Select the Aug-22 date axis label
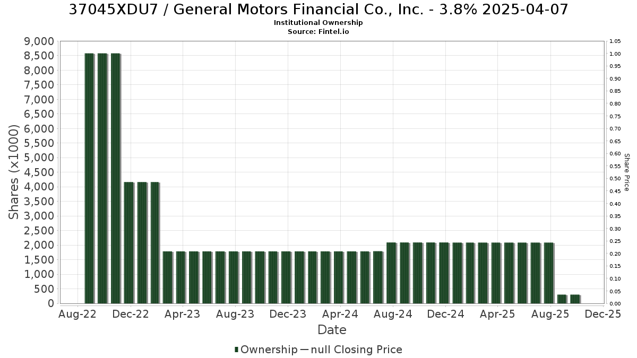637x358 pixels. point(77,314)
